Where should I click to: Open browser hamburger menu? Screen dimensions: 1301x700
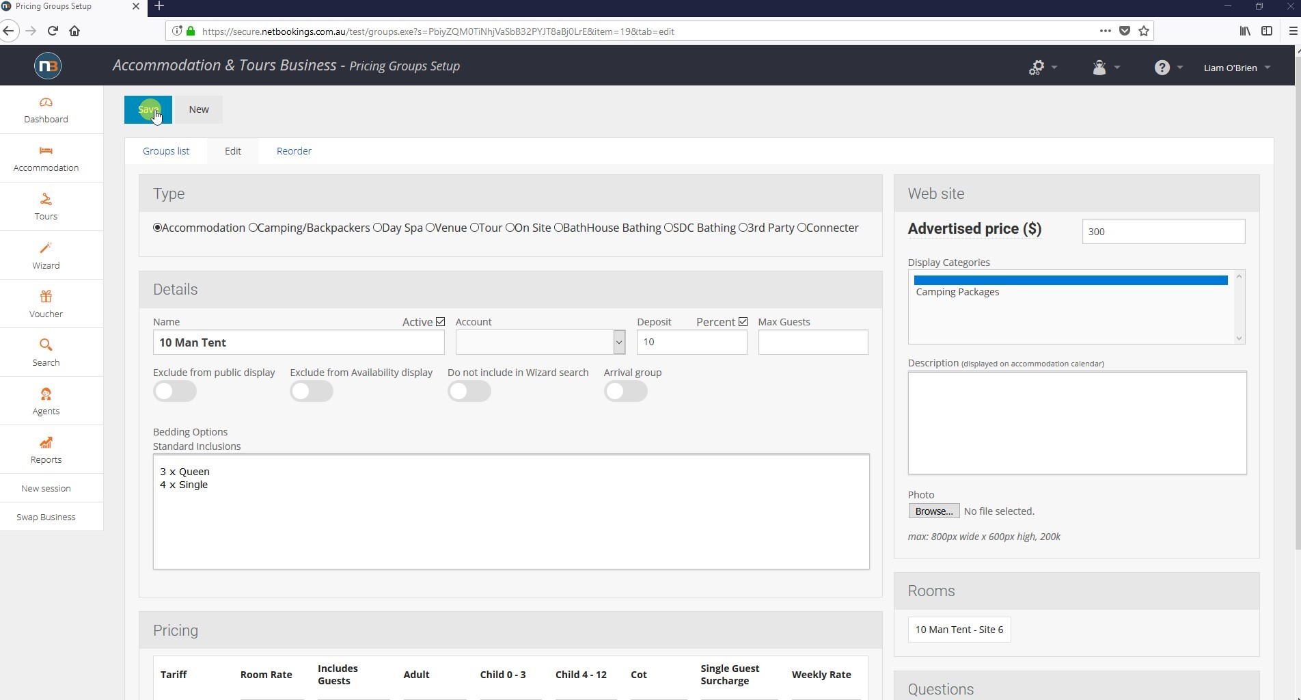1293,31
